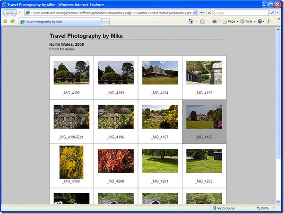Click the _MG_4192 caption text
This screenshot has width=284, height=214.
tap(71, 93)
